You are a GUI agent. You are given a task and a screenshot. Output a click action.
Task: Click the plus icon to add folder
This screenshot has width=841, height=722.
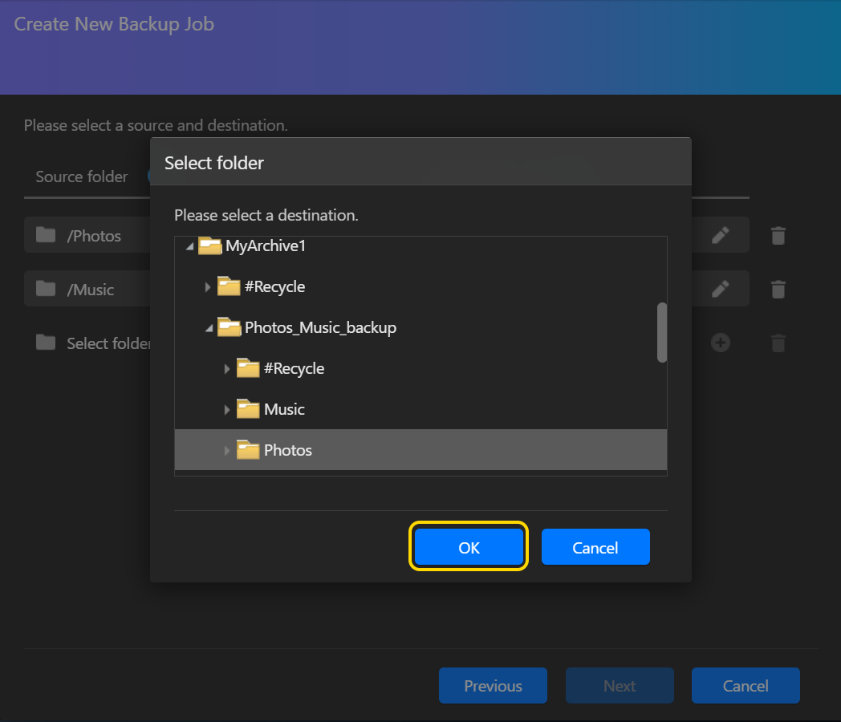(x=721, y=343)
